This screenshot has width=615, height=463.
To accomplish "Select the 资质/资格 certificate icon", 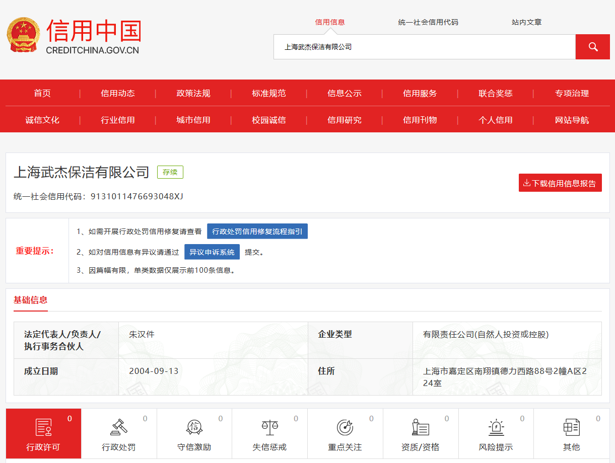I will tap(420, 428).
